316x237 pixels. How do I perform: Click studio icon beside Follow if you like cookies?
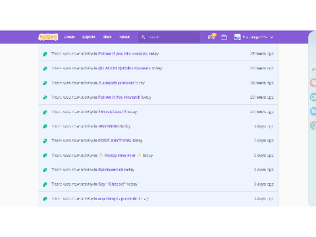(x=45, y=54)
